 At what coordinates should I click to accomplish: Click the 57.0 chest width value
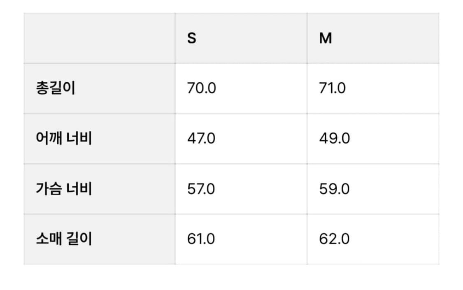[x=201, y=189]
